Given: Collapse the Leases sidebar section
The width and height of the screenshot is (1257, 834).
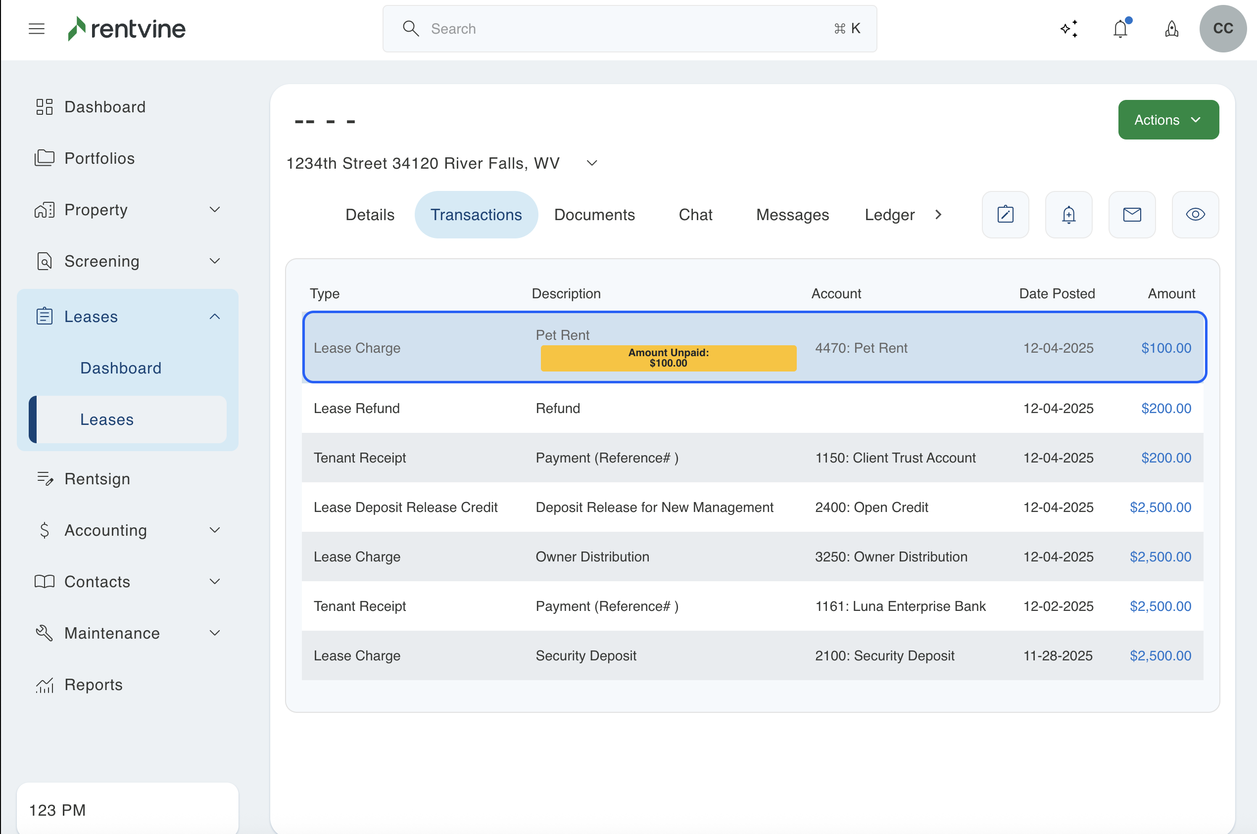Looking at the screenshot, I should [214, 317].
